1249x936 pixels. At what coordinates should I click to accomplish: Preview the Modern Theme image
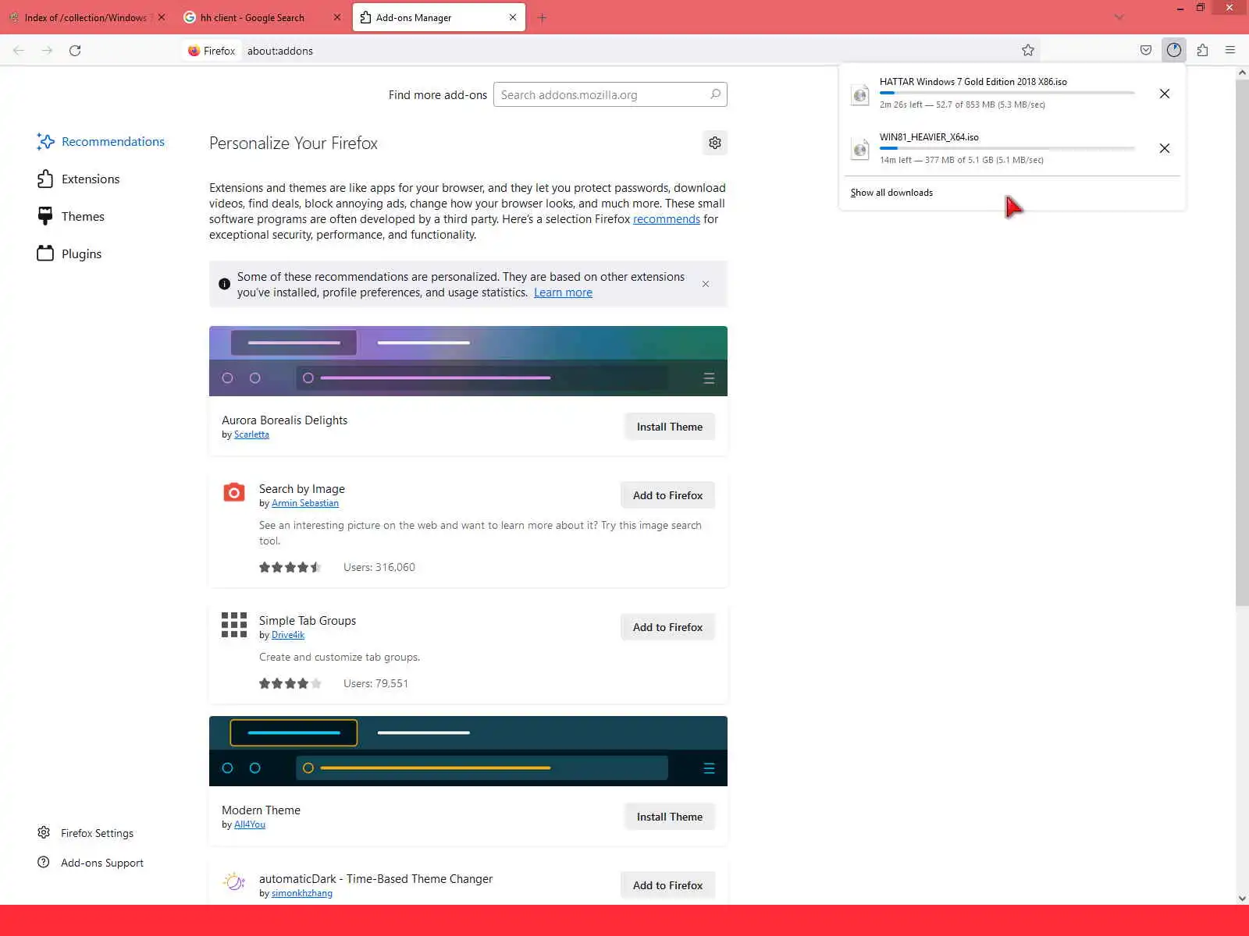tap(468, 751)
